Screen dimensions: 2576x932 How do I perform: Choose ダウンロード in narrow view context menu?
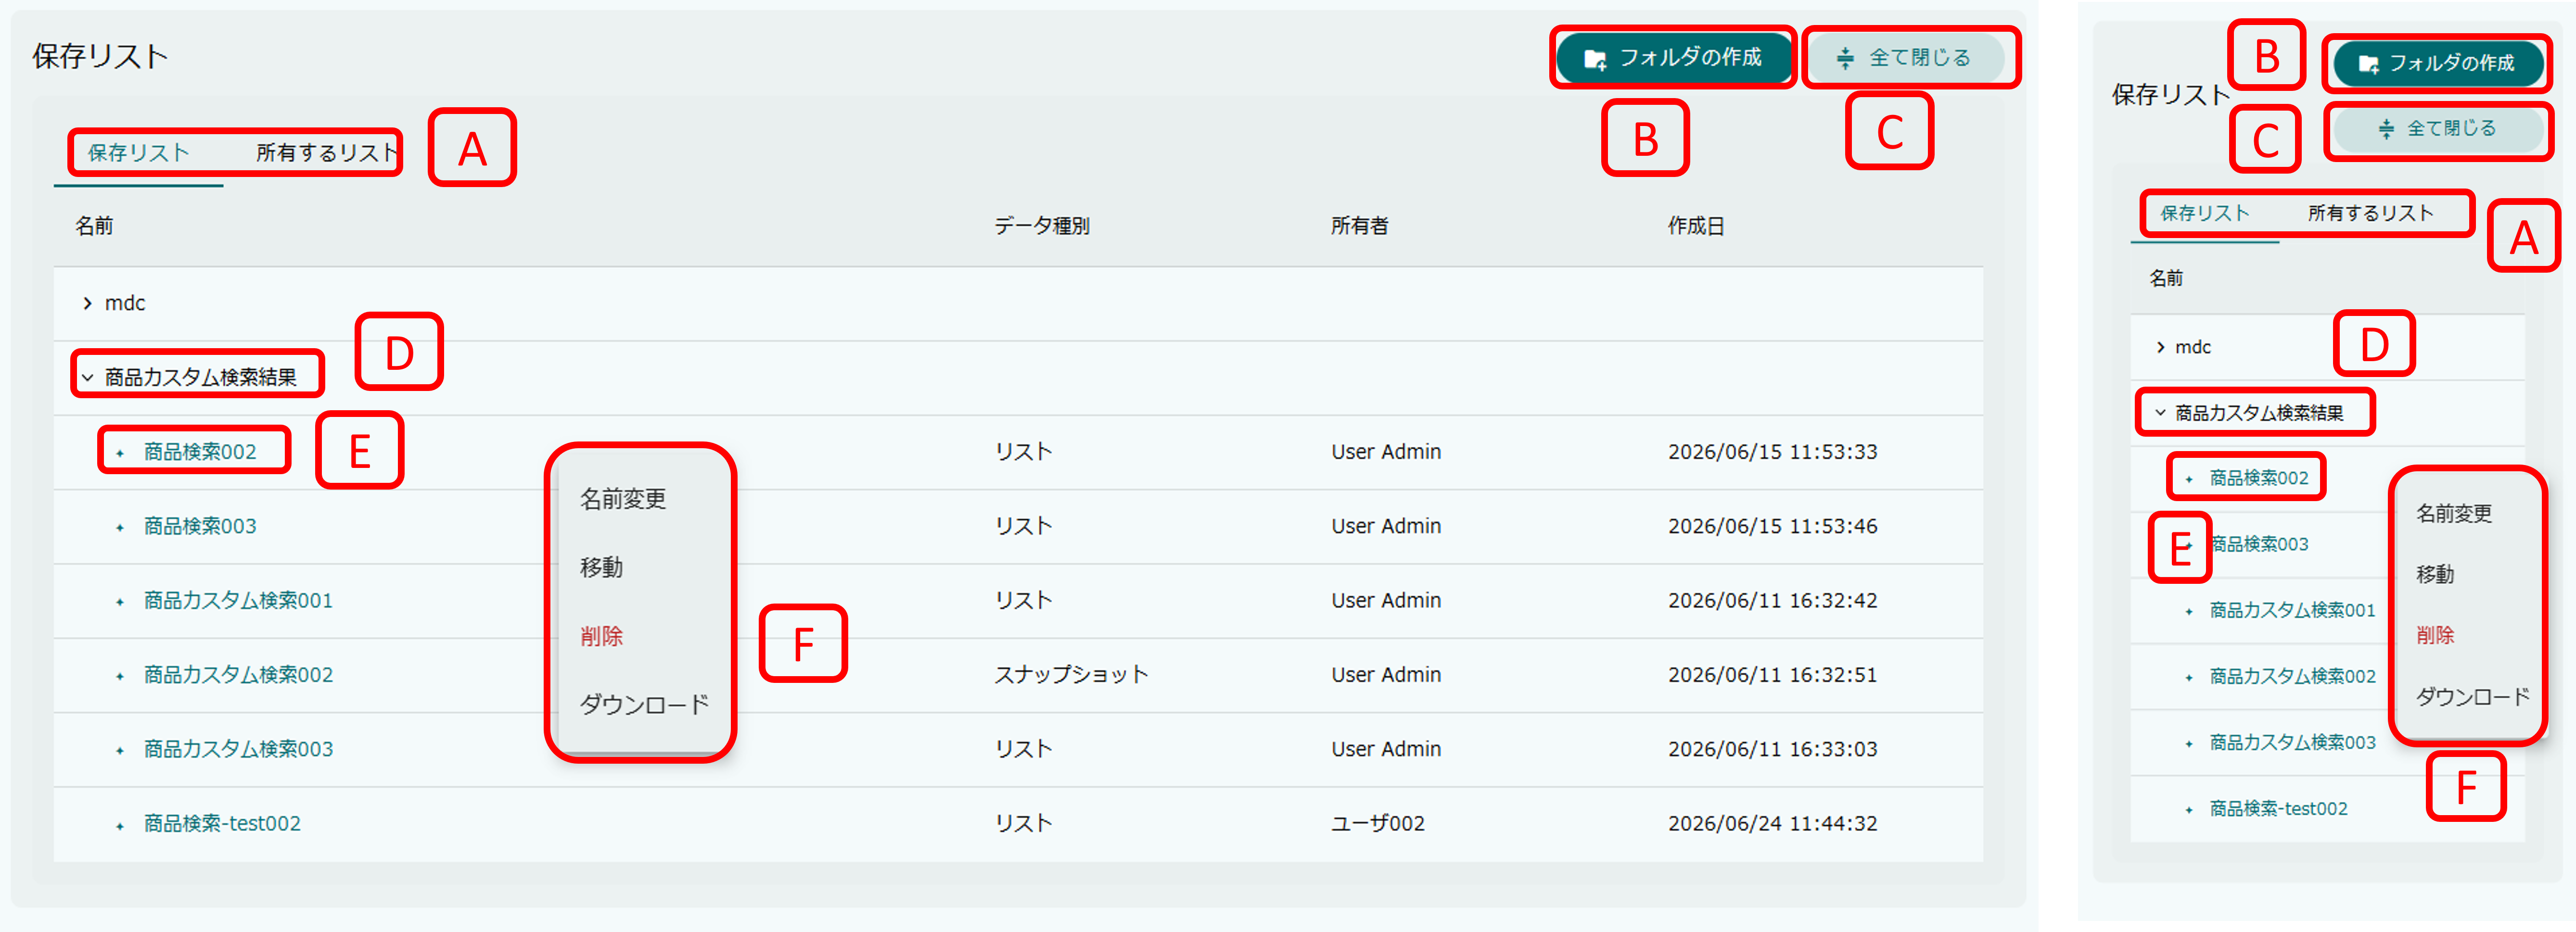(2473, 697)
